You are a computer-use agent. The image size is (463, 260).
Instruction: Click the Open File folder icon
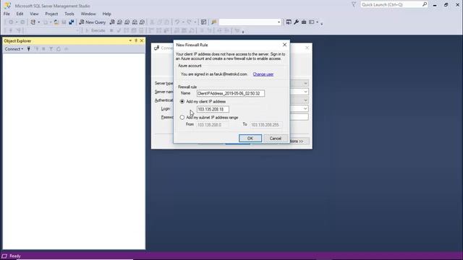56,22
